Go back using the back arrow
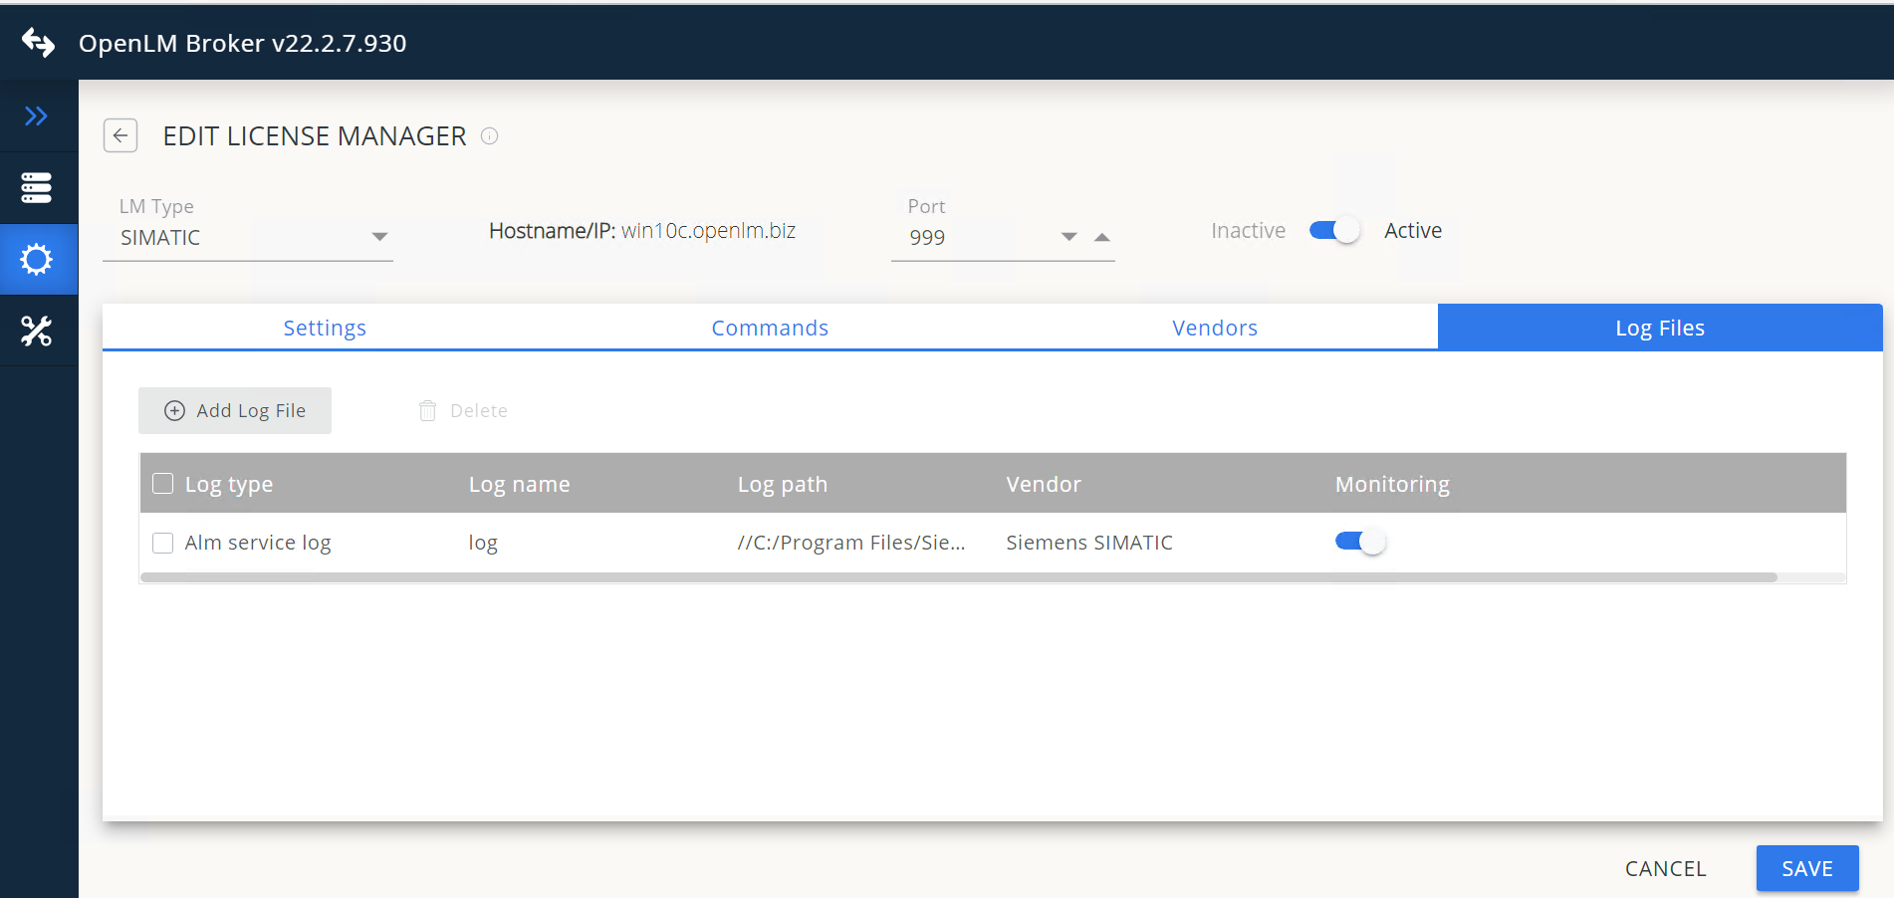 [x=119, y=135]
